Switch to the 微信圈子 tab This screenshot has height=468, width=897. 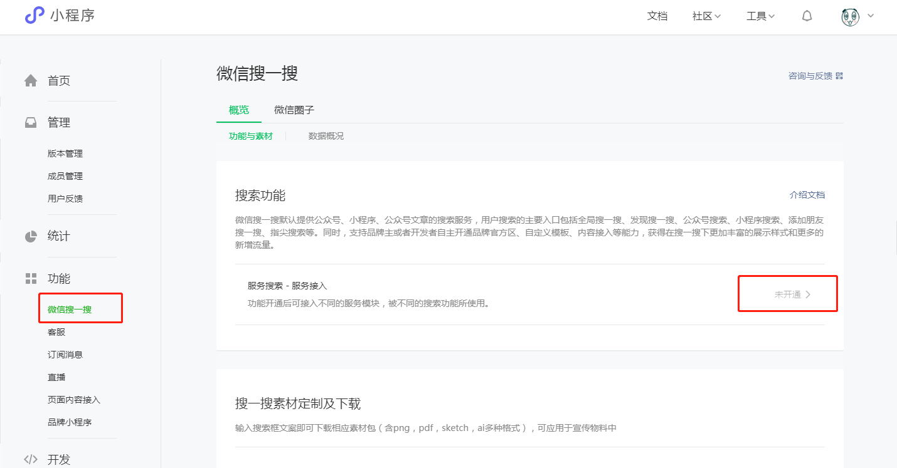pyautogui.click(x=294, y=110)
